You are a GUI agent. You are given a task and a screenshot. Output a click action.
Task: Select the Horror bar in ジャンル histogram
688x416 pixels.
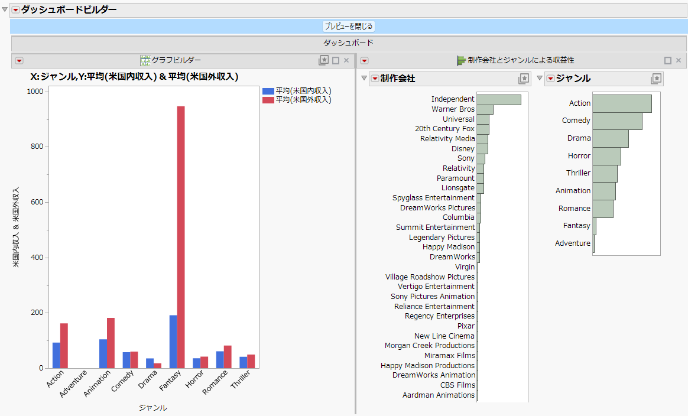[x=606, y=156]
